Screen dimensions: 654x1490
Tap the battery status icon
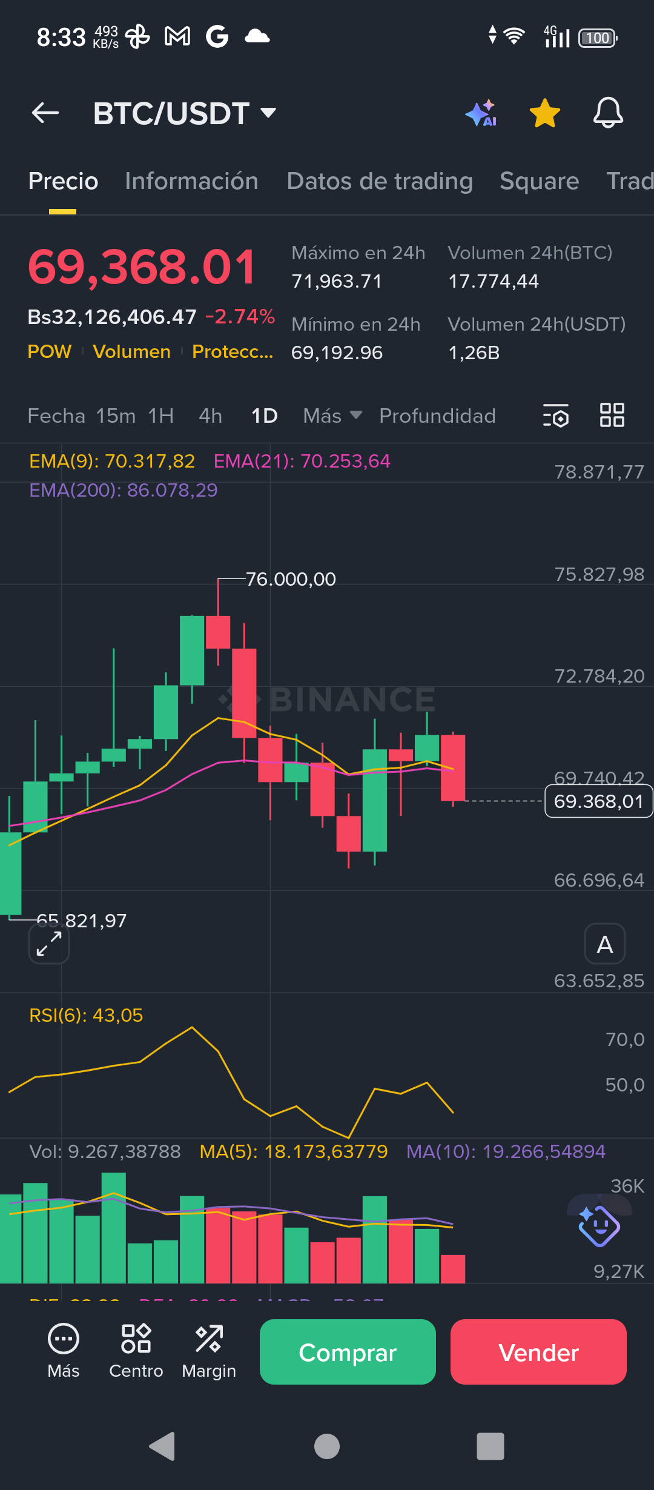tap(598, 38)
